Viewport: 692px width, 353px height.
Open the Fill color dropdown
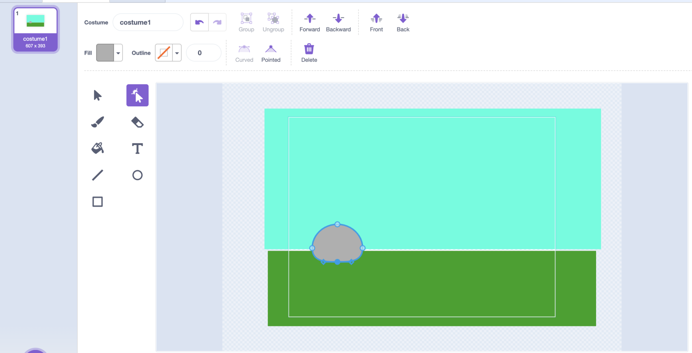118,53
